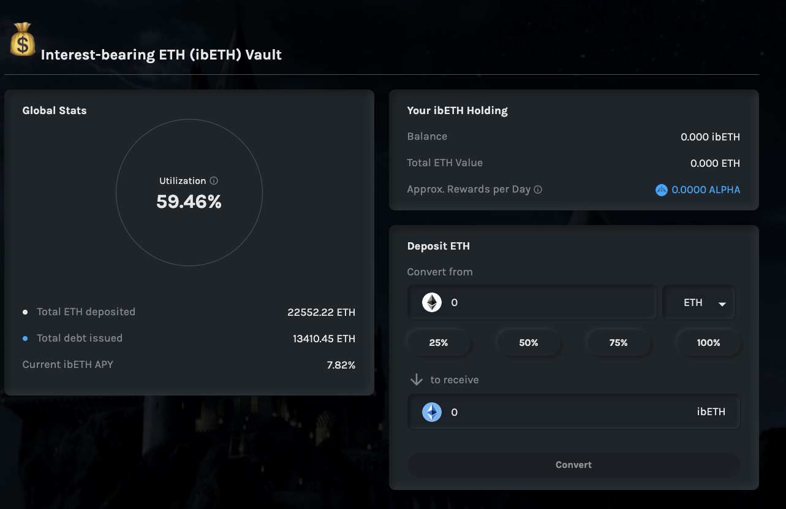Click the money bag icon in header
This screenshot has width=786, height=509.
(x=23, y=39)
